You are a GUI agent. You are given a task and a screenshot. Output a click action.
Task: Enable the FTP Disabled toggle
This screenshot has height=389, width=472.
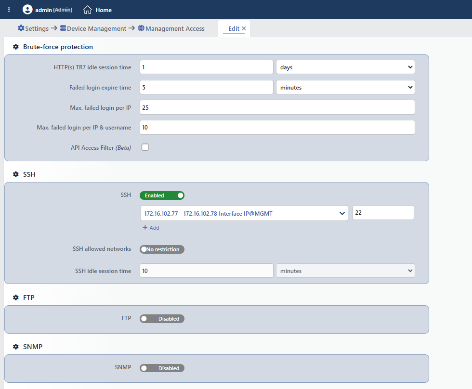(162, 319)
